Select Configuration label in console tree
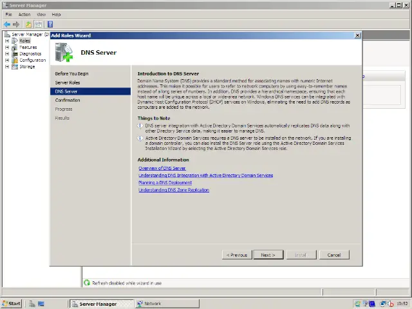The image size is (412, 309). (33, 60)
